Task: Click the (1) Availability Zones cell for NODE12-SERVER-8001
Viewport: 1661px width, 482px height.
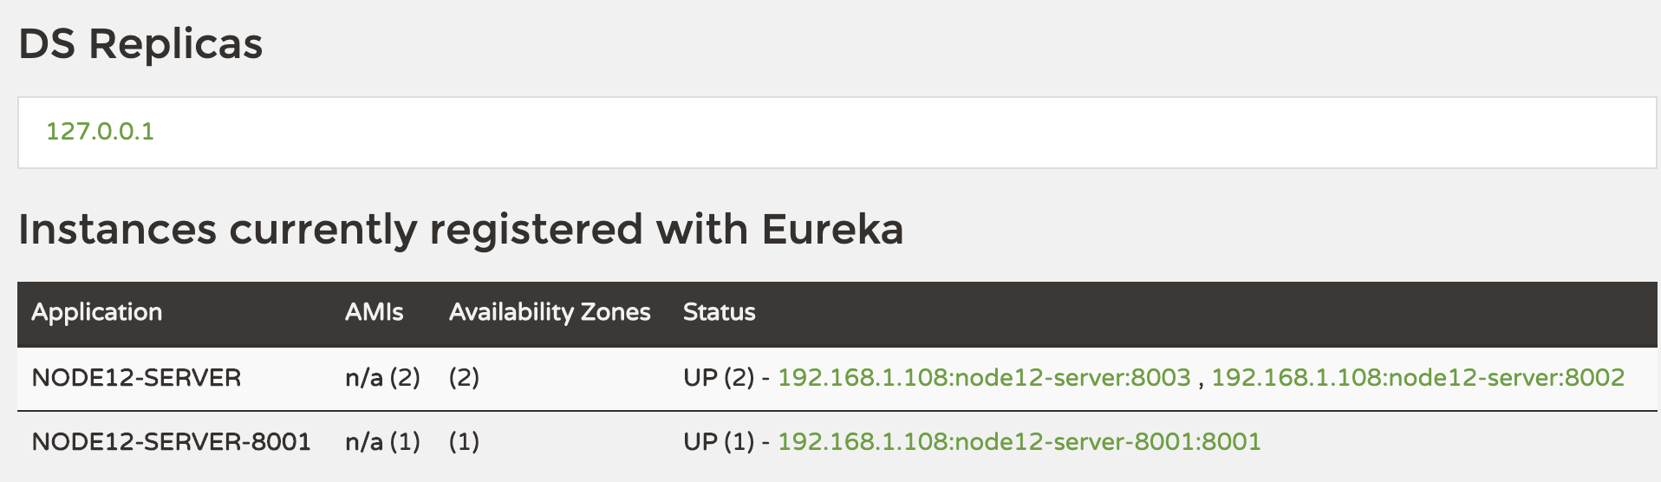Action: click(x=464, y=442)
